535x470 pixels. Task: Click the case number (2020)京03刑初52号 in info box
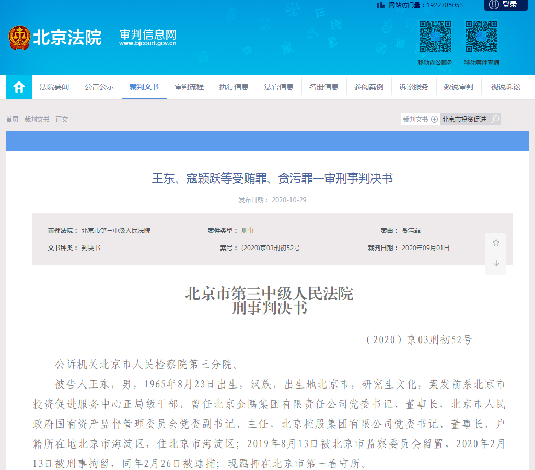271,248
